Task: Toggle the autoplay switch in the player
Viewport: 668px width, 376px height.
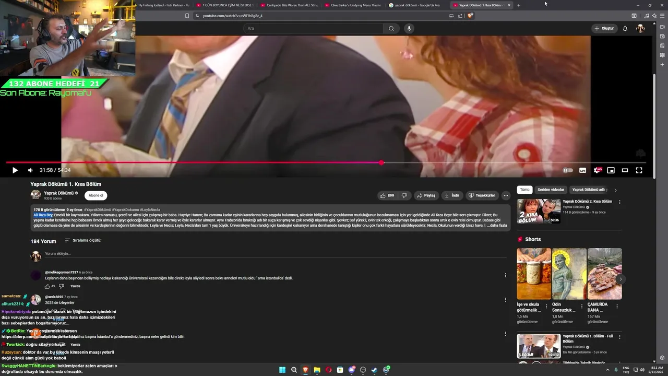Action: [x=568, y=170]
